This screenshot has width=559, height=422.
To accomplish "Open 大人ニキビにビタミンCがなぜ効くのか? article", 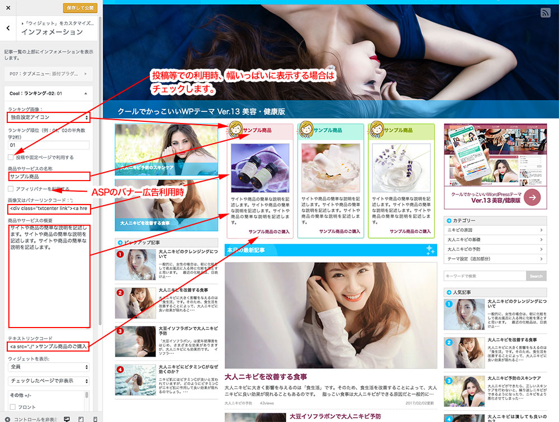I will [x=188, y=369].
